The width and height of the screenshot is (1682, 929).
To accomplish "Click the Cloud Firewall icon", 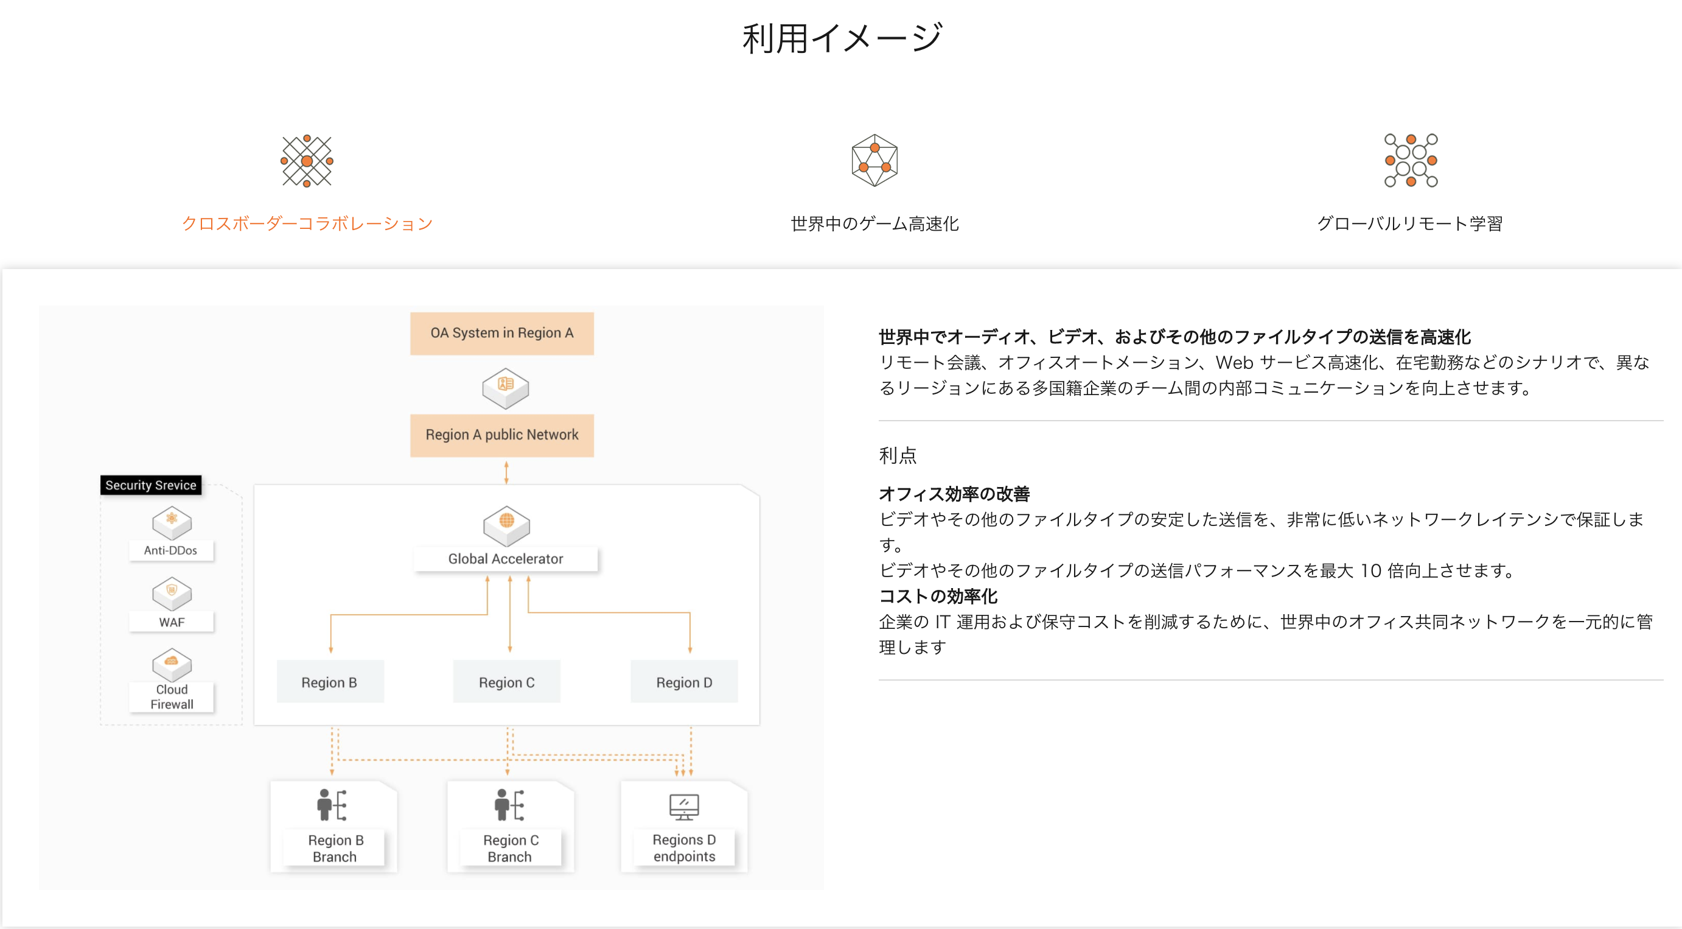I will [172, 664].
